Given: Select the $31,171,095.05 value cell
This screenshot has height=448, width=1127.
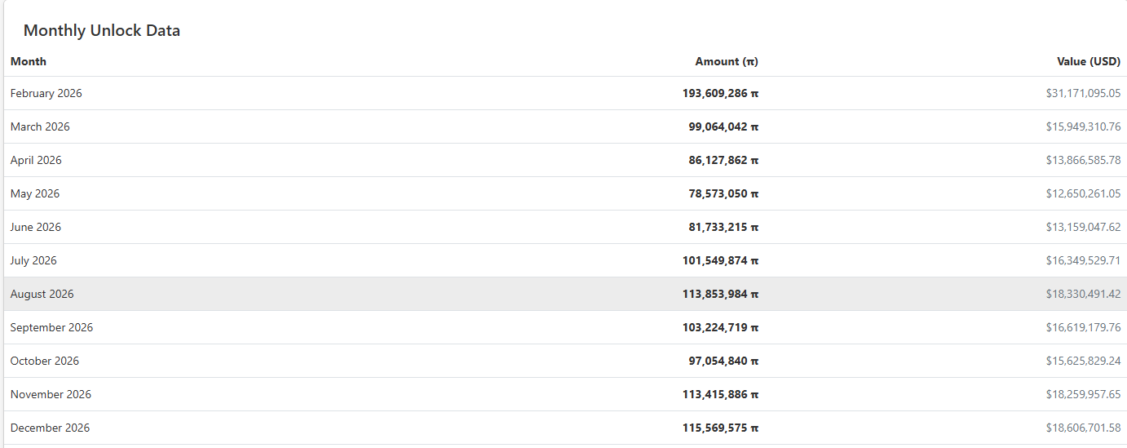Looking at the screenshot, I should click(1083, 93).
